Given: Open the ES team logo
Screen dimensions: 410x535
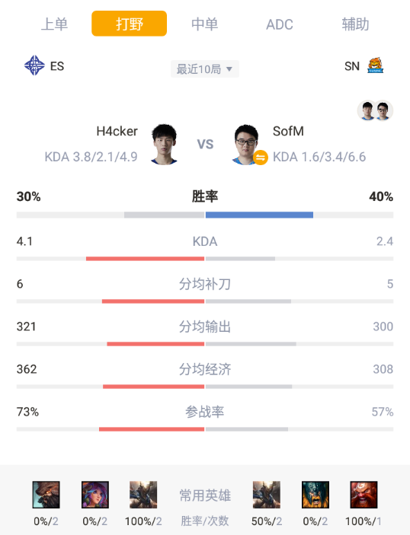Looking at the screenshot, I should (34, 65).
